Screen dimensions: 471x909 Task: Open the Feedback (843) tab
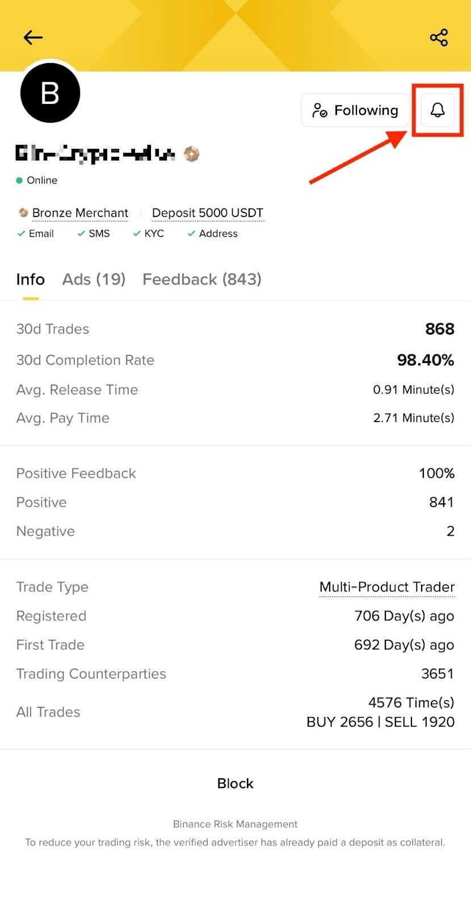pyautogui.click(x=202, y=280)
